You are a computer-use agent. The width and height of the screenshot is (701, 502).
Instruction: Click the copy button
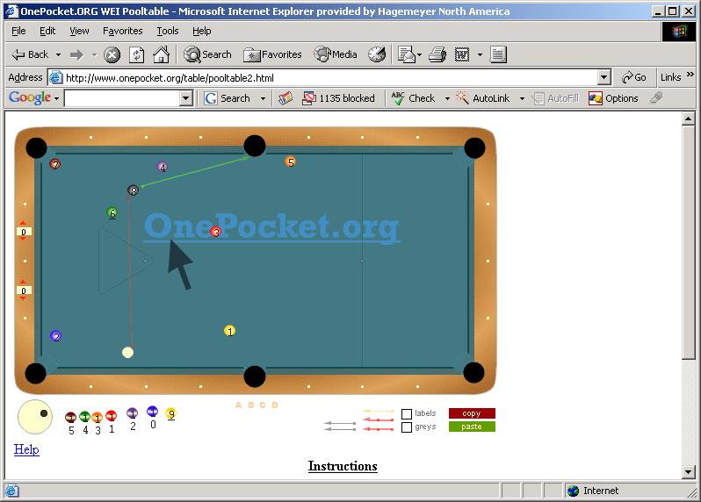[x=472, y=413]
